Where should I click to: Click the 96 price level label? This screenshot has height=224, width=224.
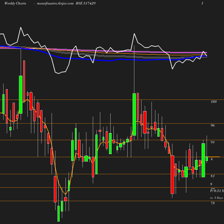tap(213, 125)
